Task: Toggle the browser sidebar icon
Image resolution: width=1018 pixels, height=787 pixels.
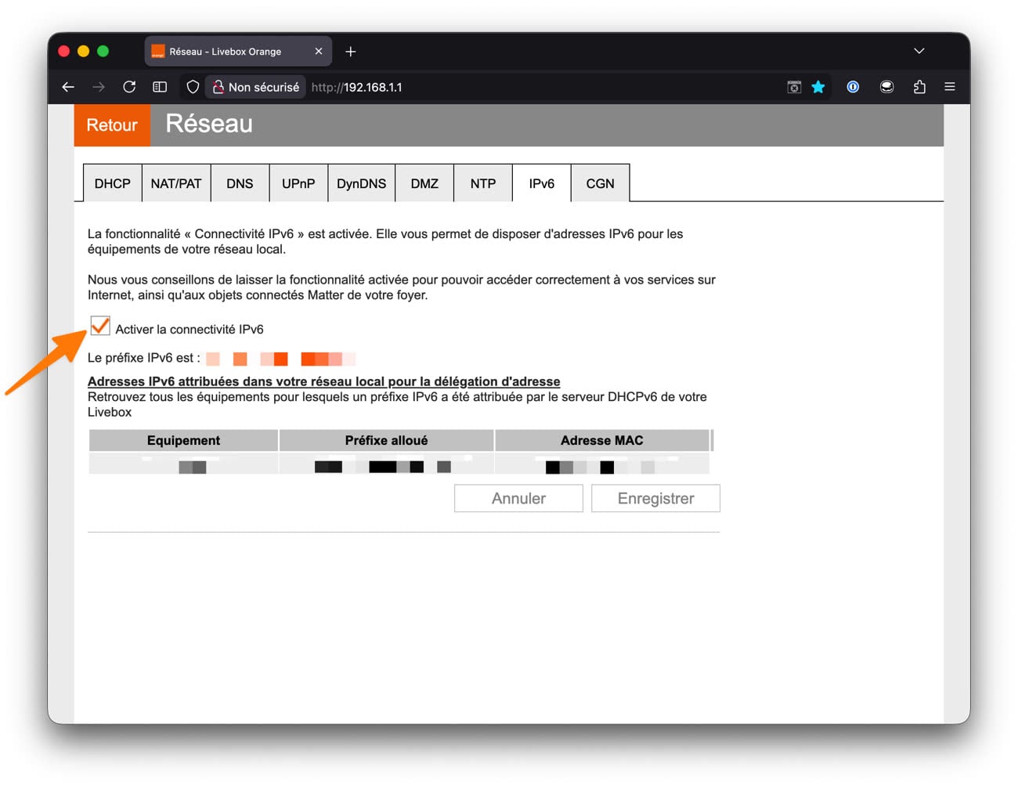Action: click(160, 87)
